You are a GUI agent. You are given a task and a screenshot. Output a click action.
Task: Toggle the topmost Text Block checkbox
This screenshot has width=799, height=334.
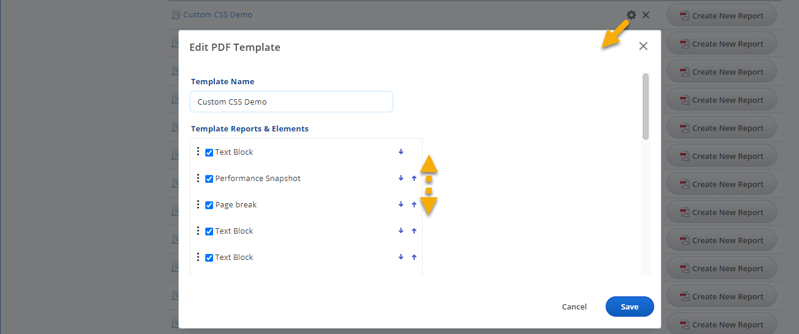pos(209,152)
